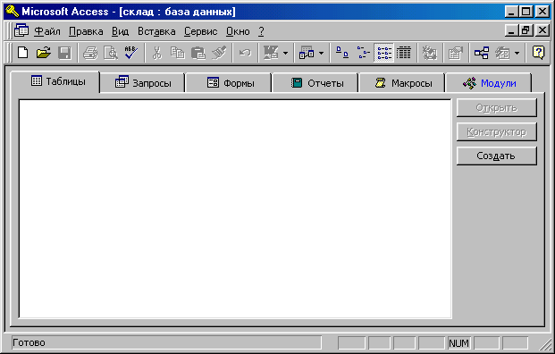Switch to the Отчеты tab

(x=315, y=83)
